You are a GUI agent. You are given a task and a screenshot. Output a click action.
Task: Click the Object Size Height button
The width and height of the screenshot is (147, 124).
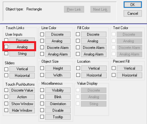point(58,68)
